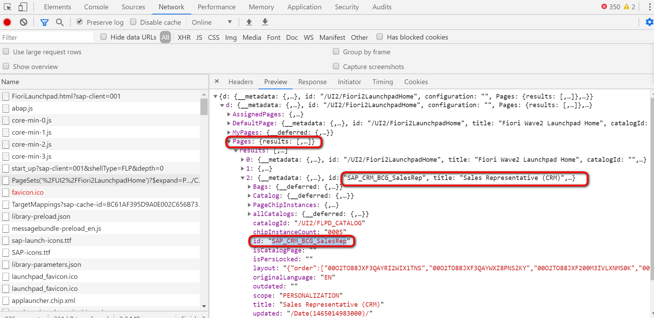The height and width of the screenshot is (318, 654).
Task: Enable Group by frame
Action: click(336, 51)
